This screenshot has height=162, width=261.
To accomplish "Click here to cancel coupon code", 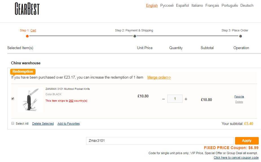I will 236,158.
